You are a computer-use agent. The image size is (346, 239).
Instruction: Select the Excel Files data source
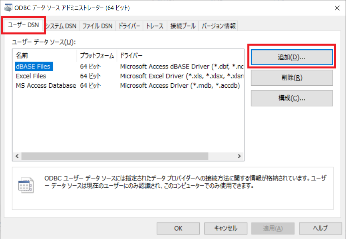click(x=31, y=76)
